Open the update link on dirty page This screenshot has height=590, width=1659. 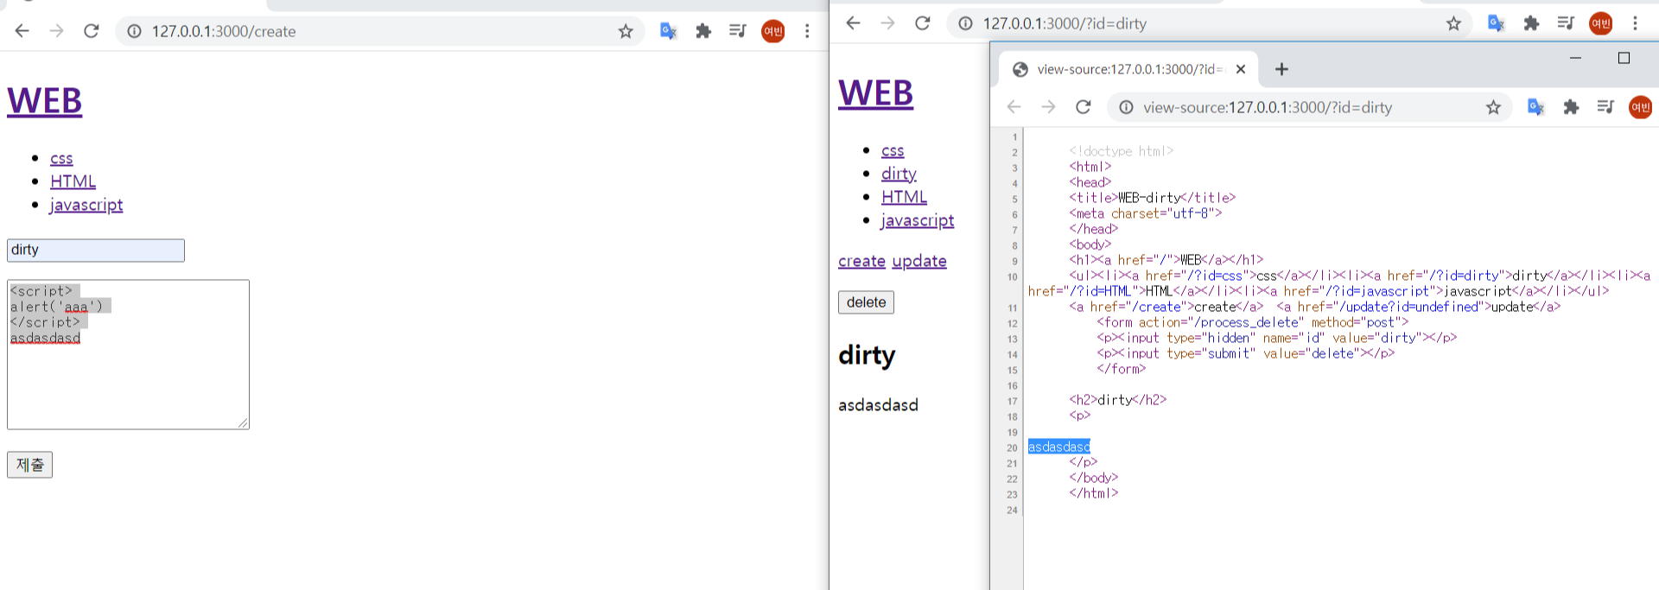point(919,261)
